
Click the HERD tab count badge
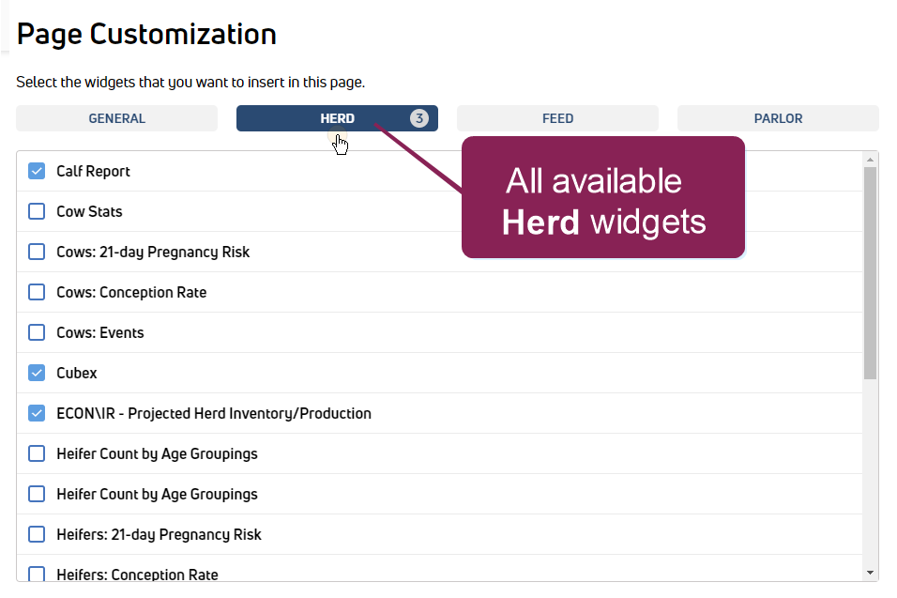pos(418,118)
